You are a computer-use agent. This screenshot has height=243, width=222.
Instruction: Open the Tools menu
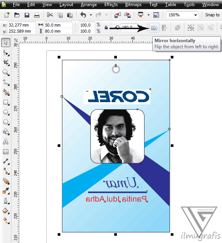click(x=189, y=5)
